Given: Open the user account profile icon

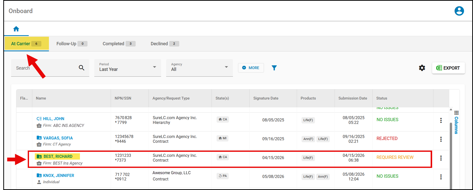Looking at the screenshot, I should 459,11.
